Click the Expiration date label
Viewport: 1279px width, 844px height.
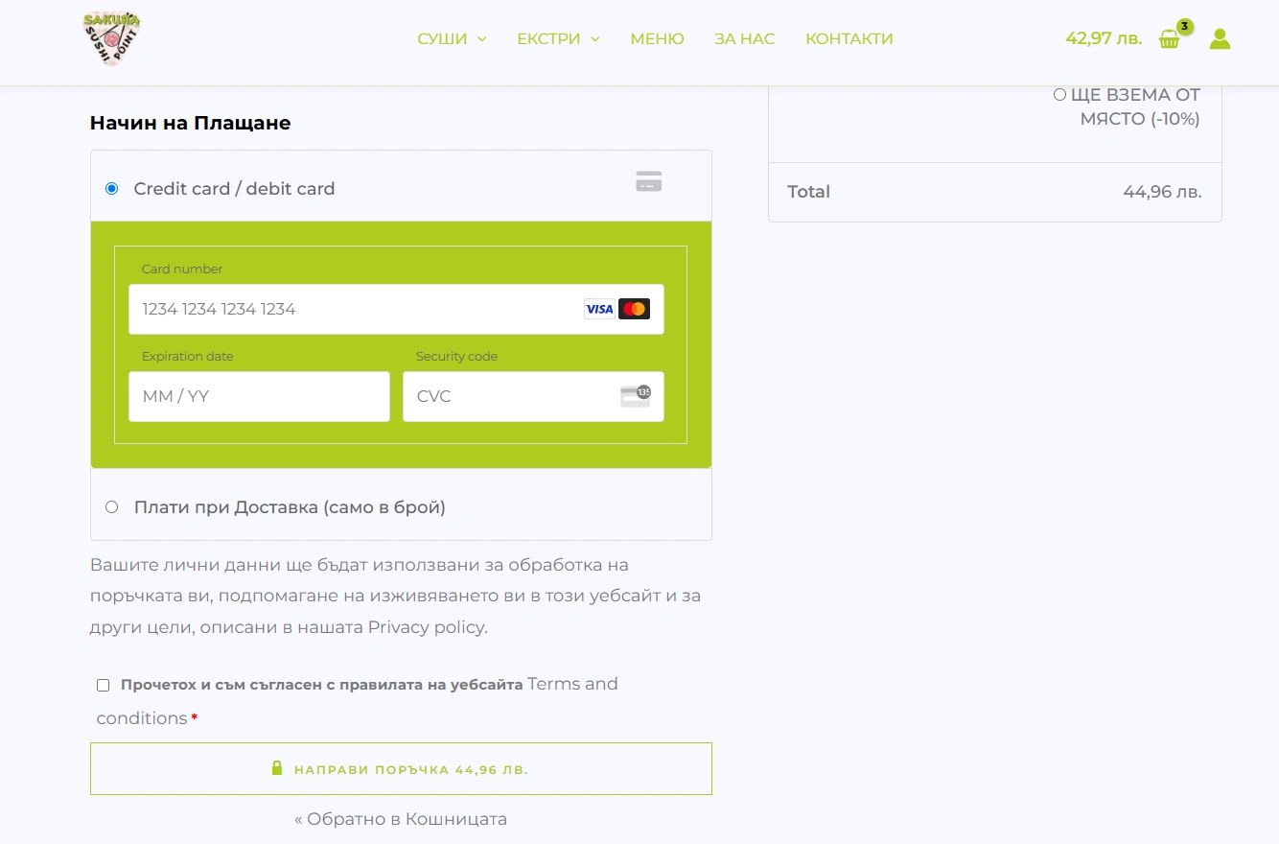pyautogui.click(x=188, y=357)
